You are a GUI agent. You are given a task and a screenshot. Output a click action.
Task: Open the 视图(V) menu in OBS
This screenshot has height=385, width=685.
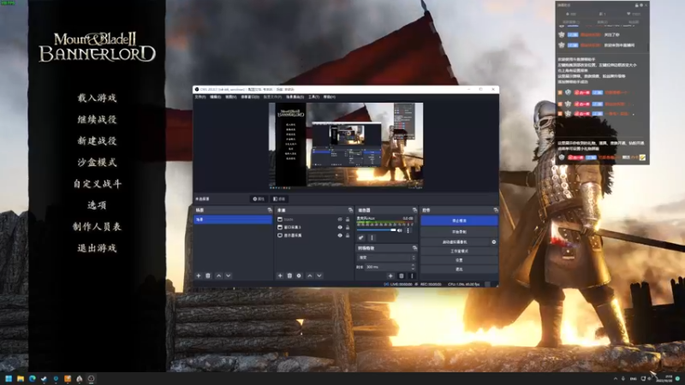pos(230,97)
